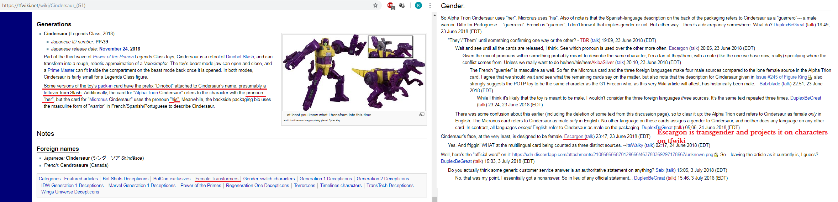This screenshot has height=202, width=838.
Task: Open the IDW Generation 1 Decepticons category
Action: pyautogui.click(x=72, y=185)
